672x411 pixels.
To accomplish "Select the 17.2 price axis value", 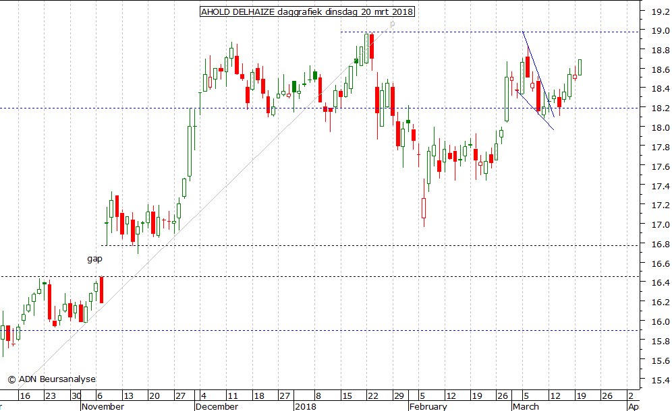I will click(x=661, y=205).
